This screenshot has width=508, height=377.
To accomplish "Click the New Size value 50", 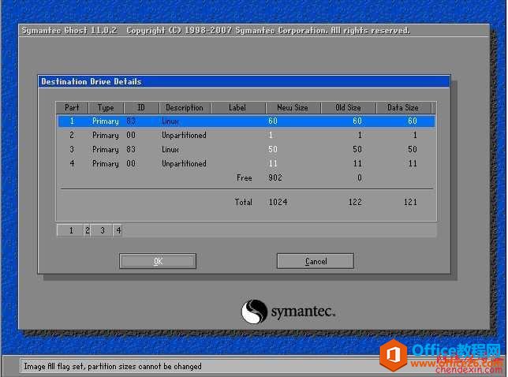I will [x=273, y=149].
